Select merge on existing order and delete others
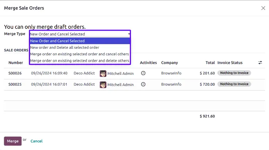 tap(80, 61)
